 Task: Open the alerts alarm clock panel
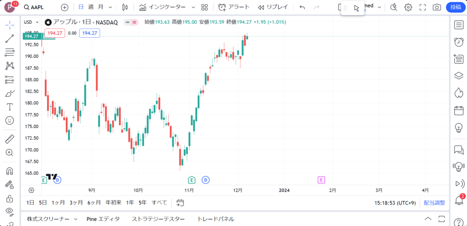point(459,42)
